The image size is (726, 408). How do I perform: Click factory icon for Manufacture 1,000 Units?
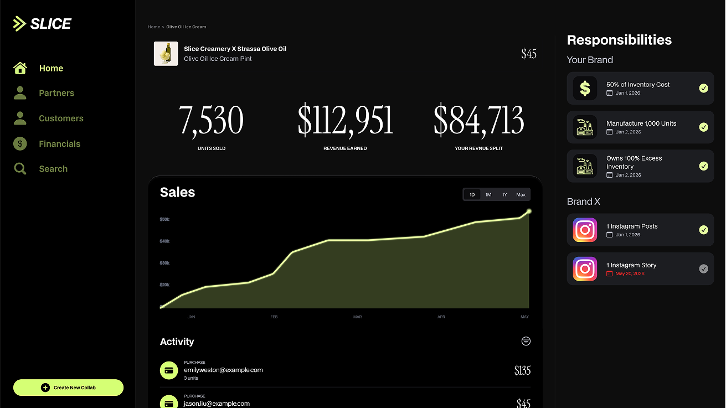[585, 127]
